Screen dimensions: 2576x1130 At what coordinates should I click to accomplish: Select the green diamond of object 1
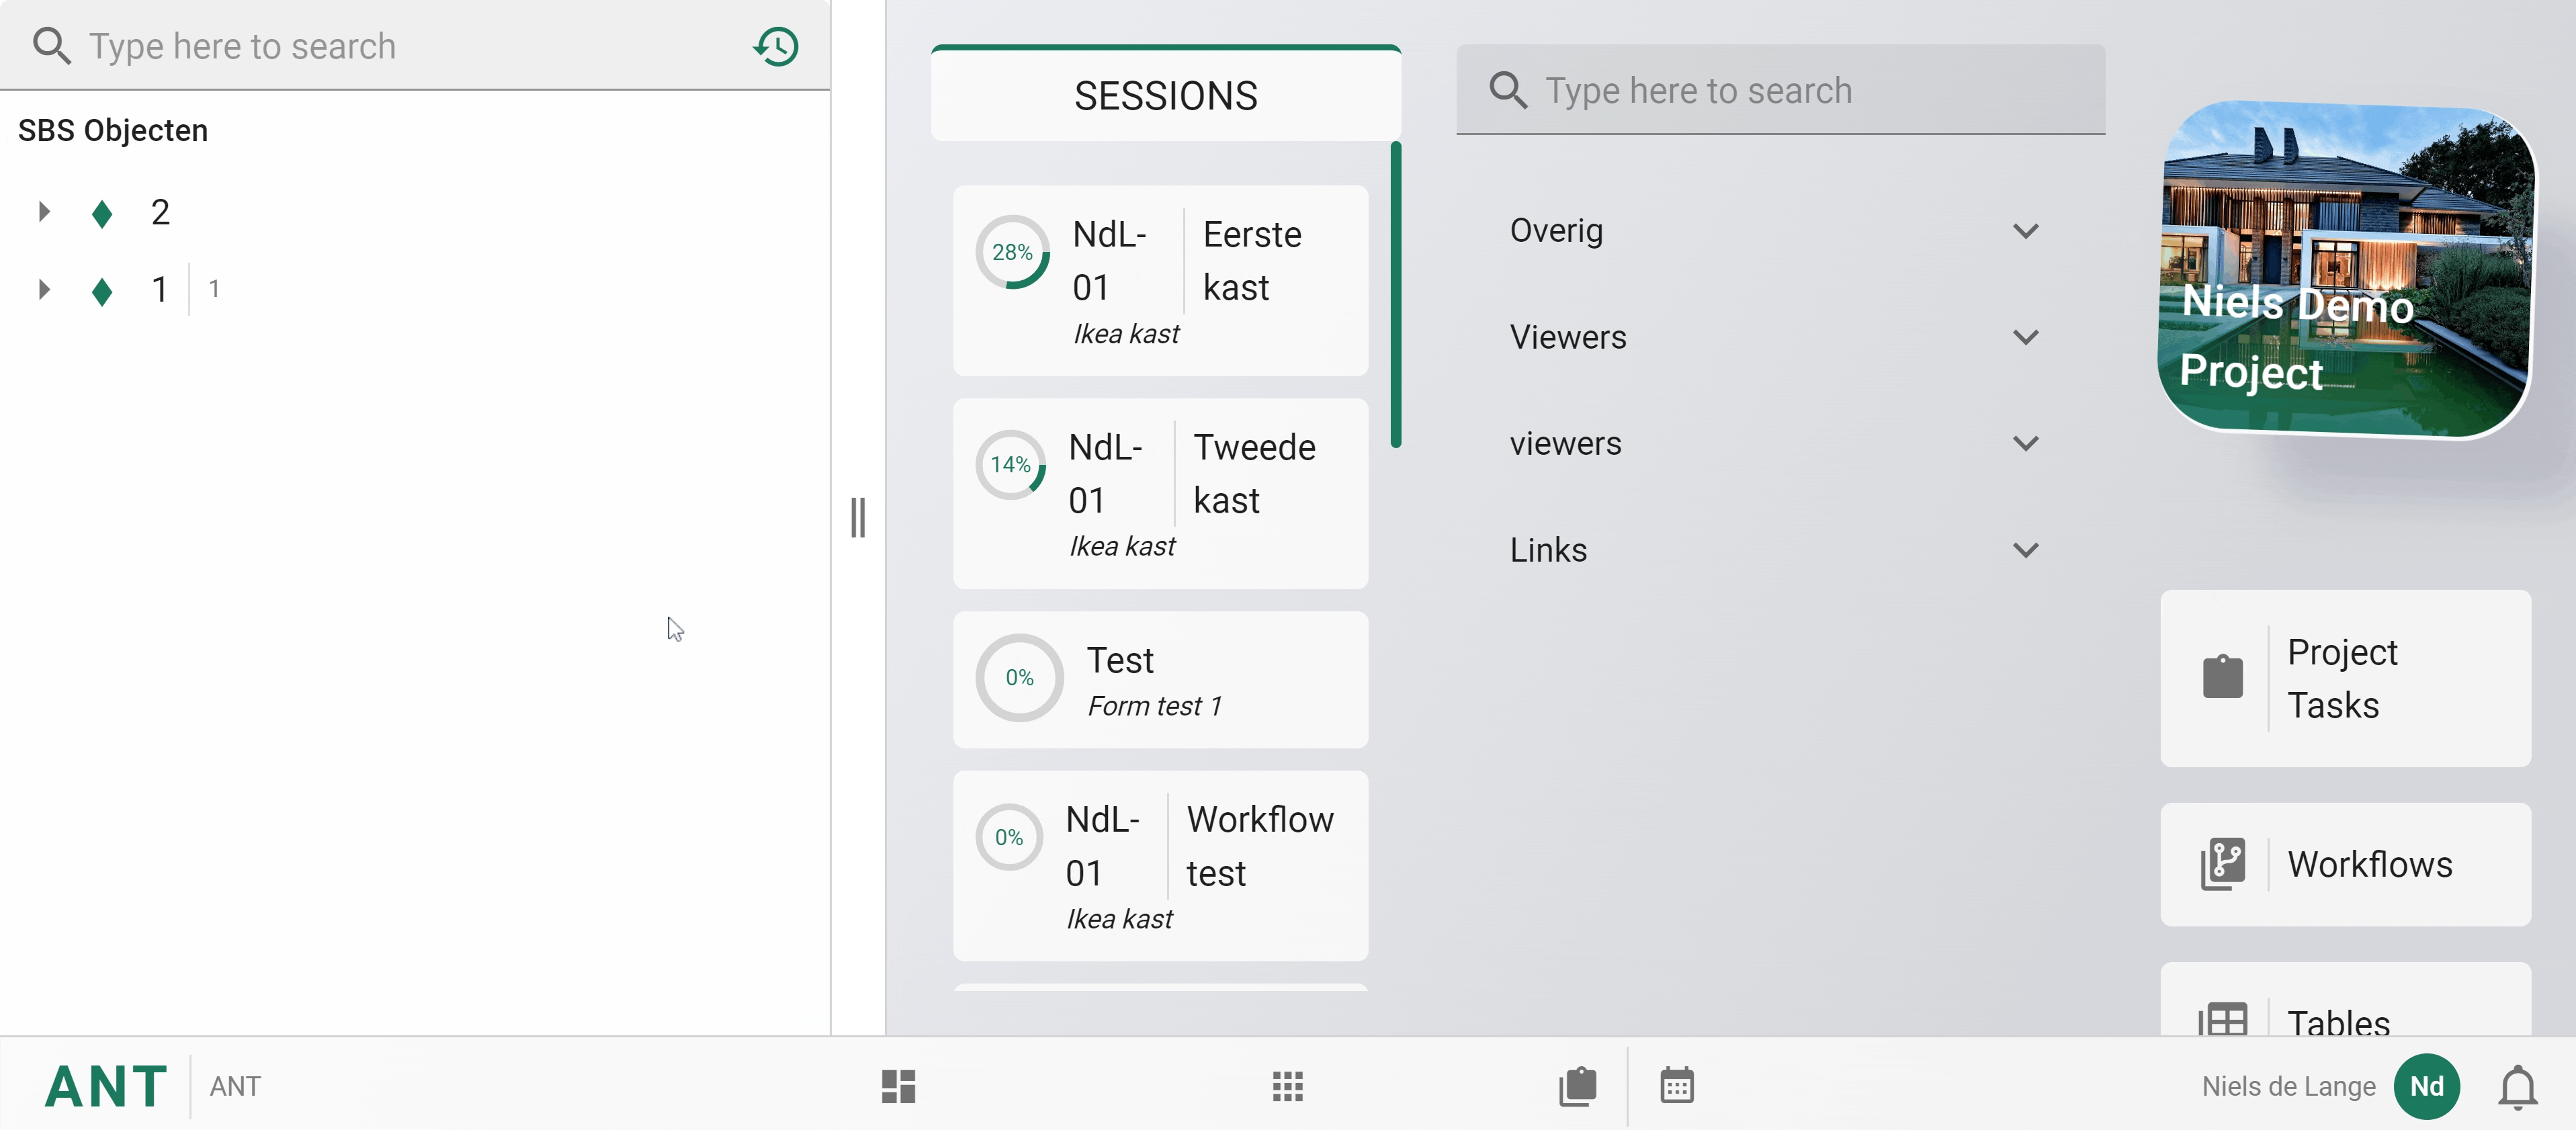coord(102,291)
